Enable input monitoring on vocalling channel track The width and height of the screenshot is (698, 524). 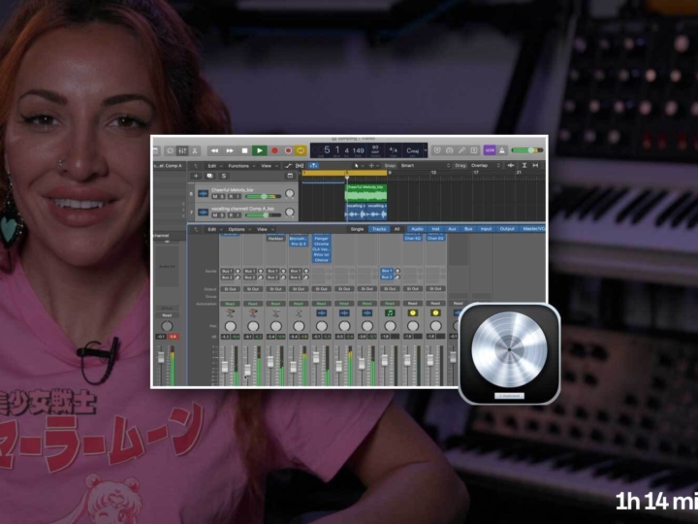(238, 215)
